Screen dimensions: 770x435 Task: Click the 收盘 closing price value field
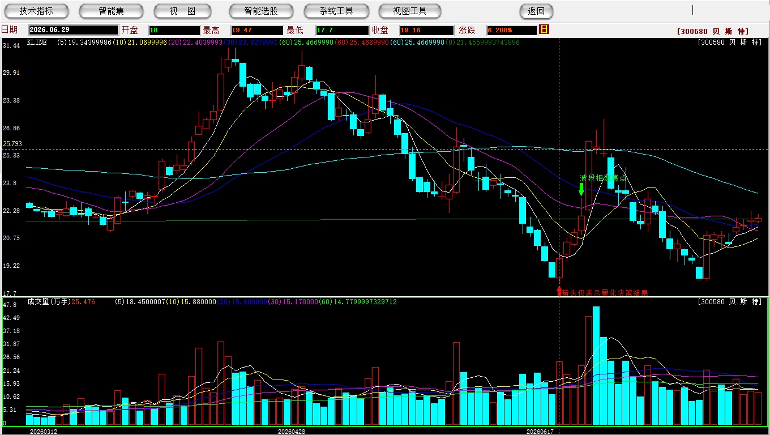pos(425,30)
